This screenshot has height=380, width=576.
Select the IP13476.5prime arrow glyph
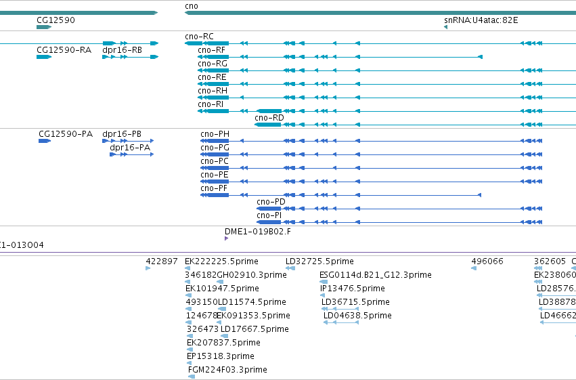coord(323,295)
